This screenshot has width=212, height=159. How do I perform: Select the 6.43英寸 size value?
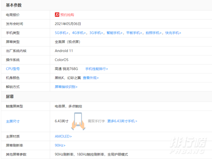(61, 121)
